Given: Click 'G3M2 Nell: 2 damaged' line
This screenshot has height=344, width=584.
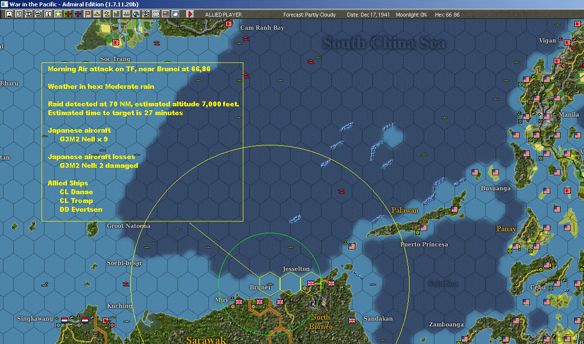Looking at the screenshot, I should [x=99, y=165].
